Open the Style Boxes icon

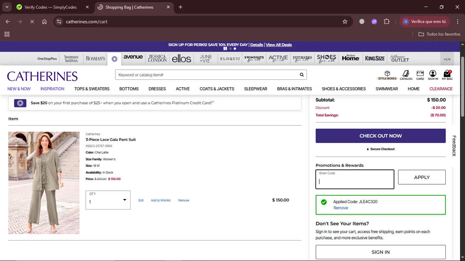[x=387, y=75]
